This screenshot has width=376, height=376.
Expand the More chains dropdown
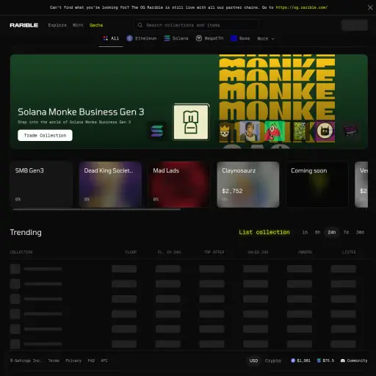click(266, 38)
